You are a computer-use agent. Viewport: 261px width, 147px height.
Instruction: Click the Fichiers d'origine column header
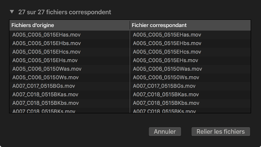pos(33,25)
